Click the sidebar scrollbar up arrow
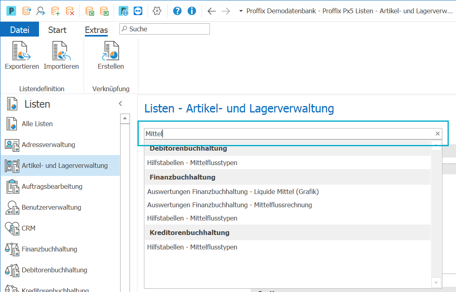The height and width of the screenshot is (292, 456). coord(125,118)
